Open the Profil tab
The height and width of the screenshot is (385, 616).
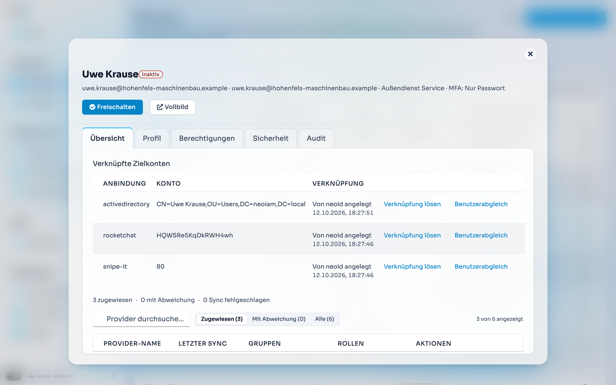click(152, 138)
